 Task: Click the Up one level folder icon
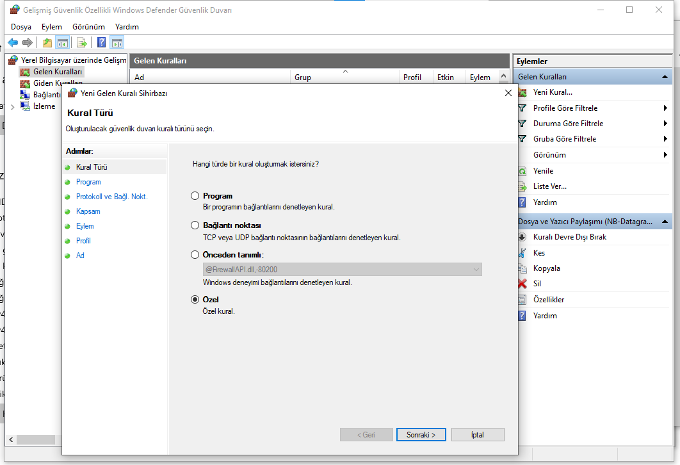coord(47,42)
